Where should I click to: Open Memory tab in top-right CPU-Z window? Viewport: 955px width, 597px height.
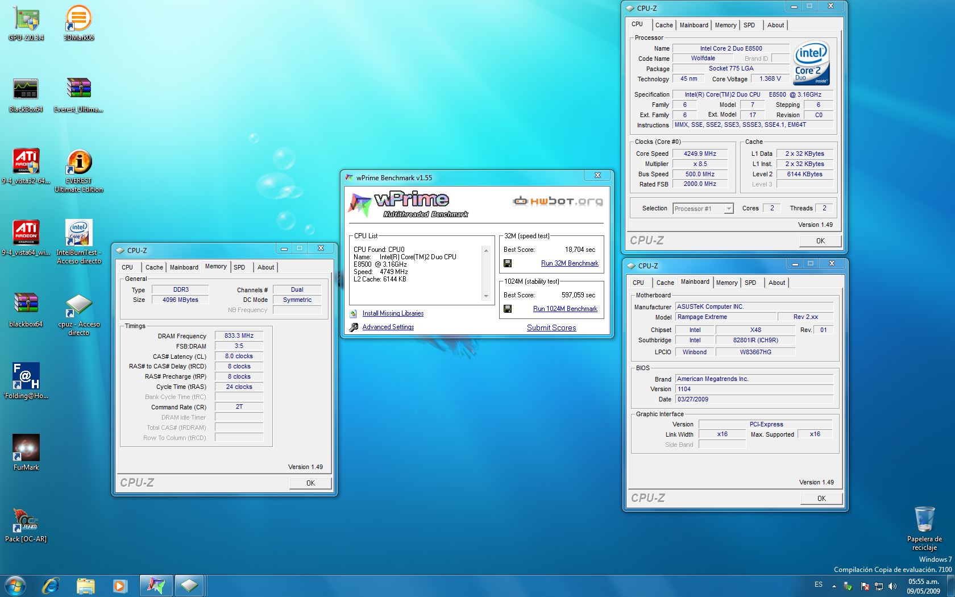coord(726,25)
